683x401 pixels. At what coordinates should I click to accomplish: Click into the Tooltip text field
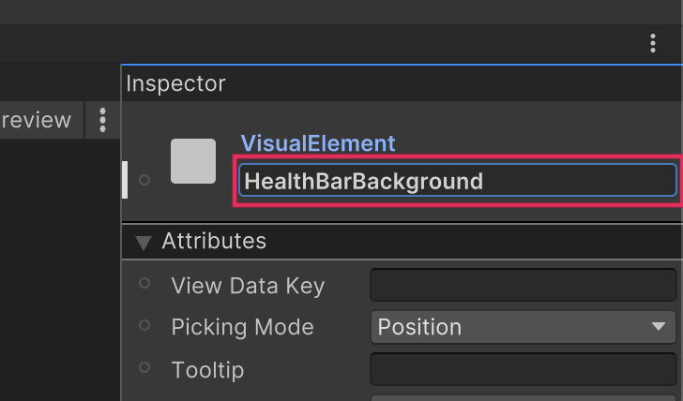point(523,369)
